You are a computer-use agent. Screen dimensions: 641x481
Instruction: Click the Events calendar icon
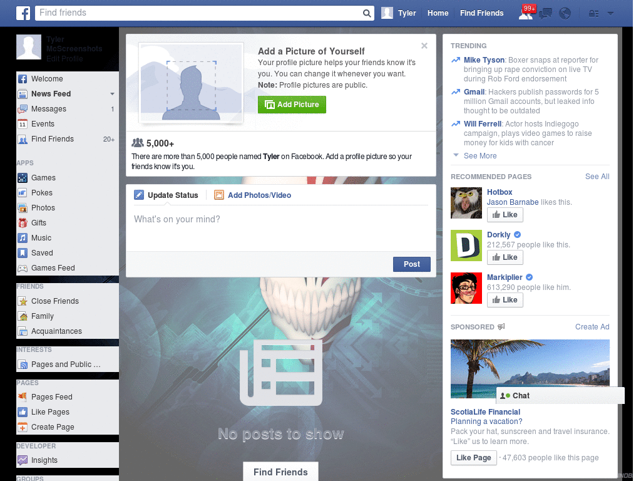click(x=23, y=124)
